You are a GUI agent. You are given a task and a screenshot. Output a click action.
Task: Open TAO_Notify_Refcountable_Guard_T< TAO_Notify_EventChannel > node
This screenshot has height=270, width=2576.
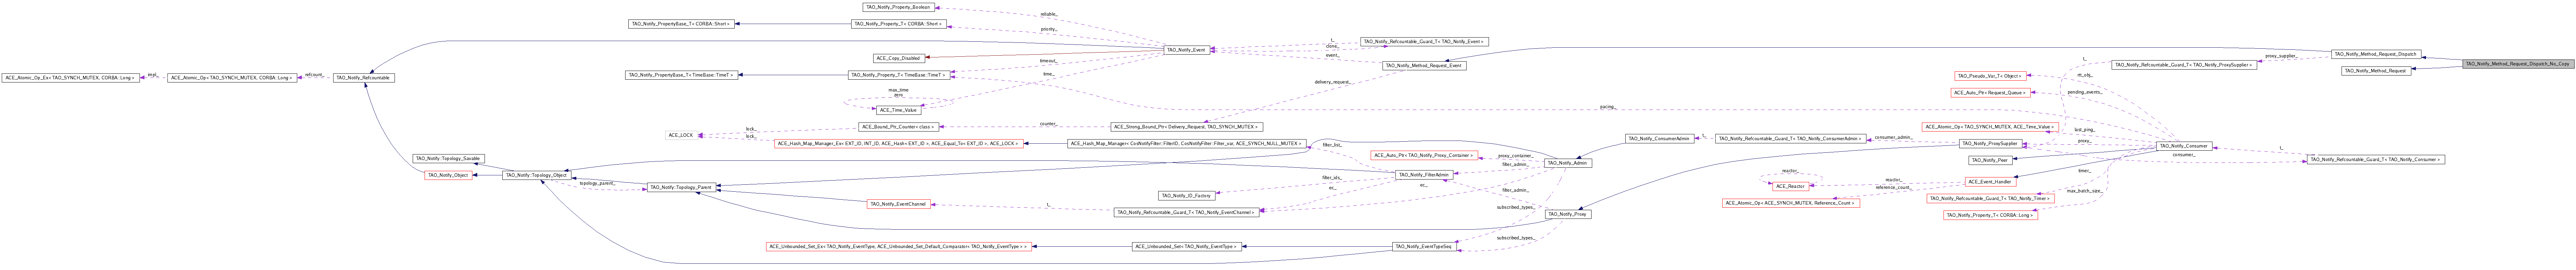tap(1186, 212)
